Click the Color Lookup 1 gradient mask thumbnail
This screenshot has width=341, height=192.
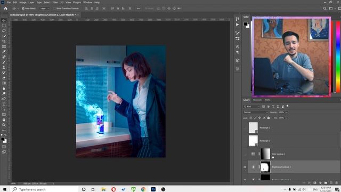(265, 154)
